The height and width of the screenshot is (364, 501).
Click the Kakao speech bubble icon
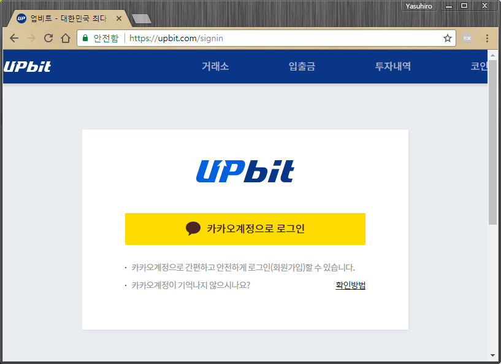click(x=193, y=228)
